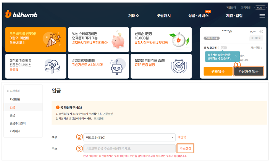Open the 거래소 menu
The width and height of the screenshot is (270, 162).
(x=134, y=16)
